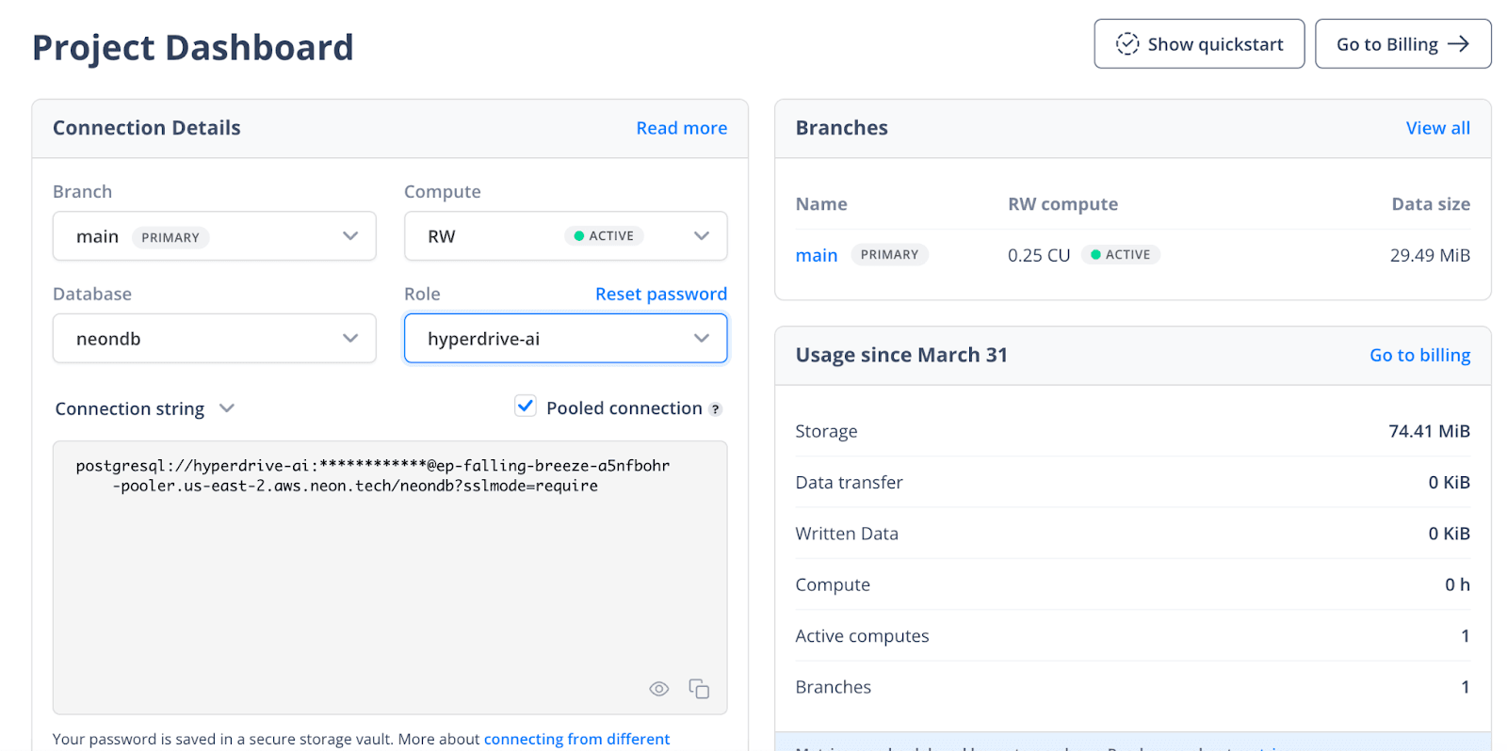This screenshot has height=751, width=1507.
Task: Reveal password with the eye icon
Action: pos(658,689)
